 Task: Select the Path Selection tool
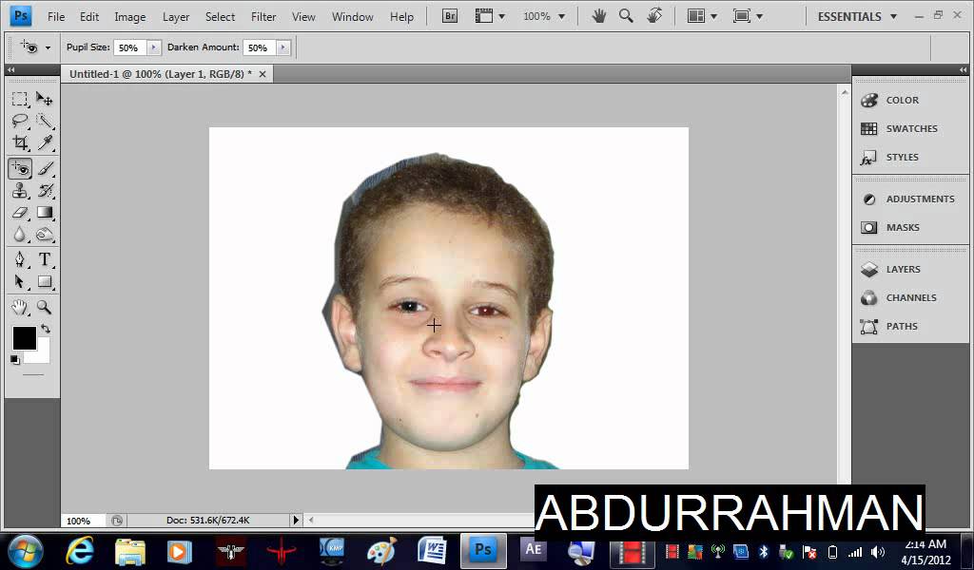tap(20, 281)
